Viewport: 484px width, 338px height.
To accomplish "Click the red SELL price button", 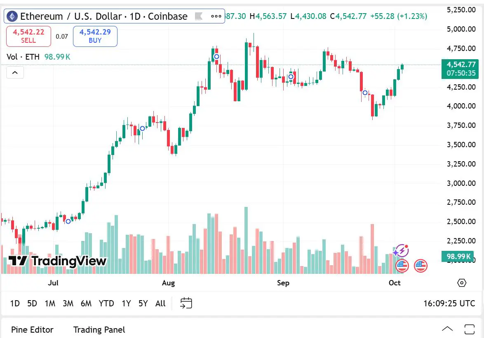I will (x=28, y=36).
